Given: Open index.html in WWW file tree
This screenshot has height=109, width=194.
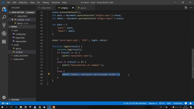Looking at the screenshot, I should coord(22,59).
